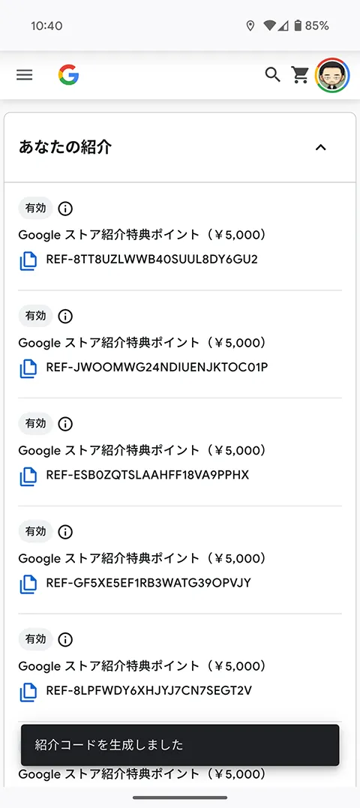This screenshot has height=808, width=360.
Task: Copy code REF-ESB0ZQTSLAAHFF18VA9PPHX with copy icon
Action: 28,476
